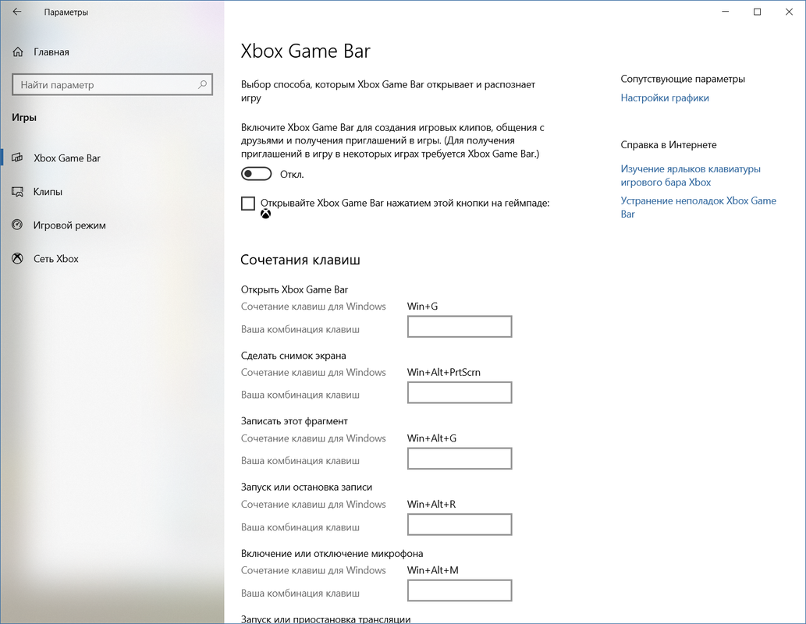This screenshot has height=624, width=806.
Task: Click the Win+Alt+PrtScrn shortcut text
Action: click(444, 372)
